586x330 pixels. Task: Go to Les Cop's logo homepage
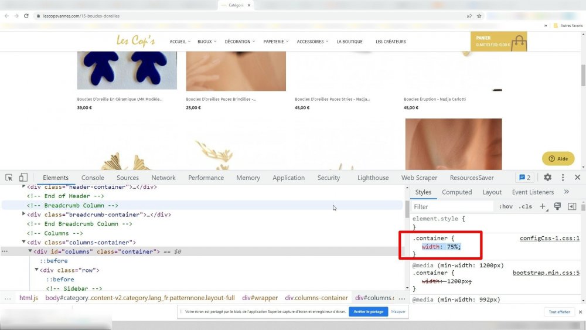tap(136, 40)
